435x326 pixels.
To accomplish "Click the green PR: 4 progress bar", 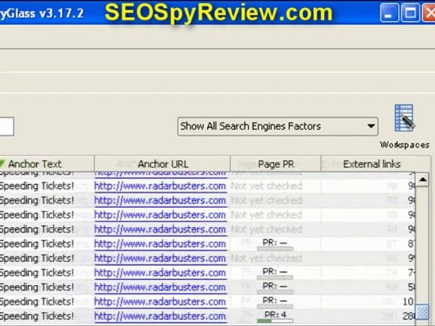I will (275, 321).
